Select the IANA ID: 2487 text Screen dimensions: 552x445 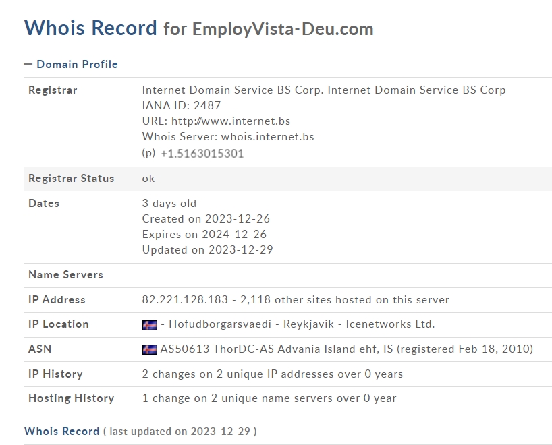[182, 105]
